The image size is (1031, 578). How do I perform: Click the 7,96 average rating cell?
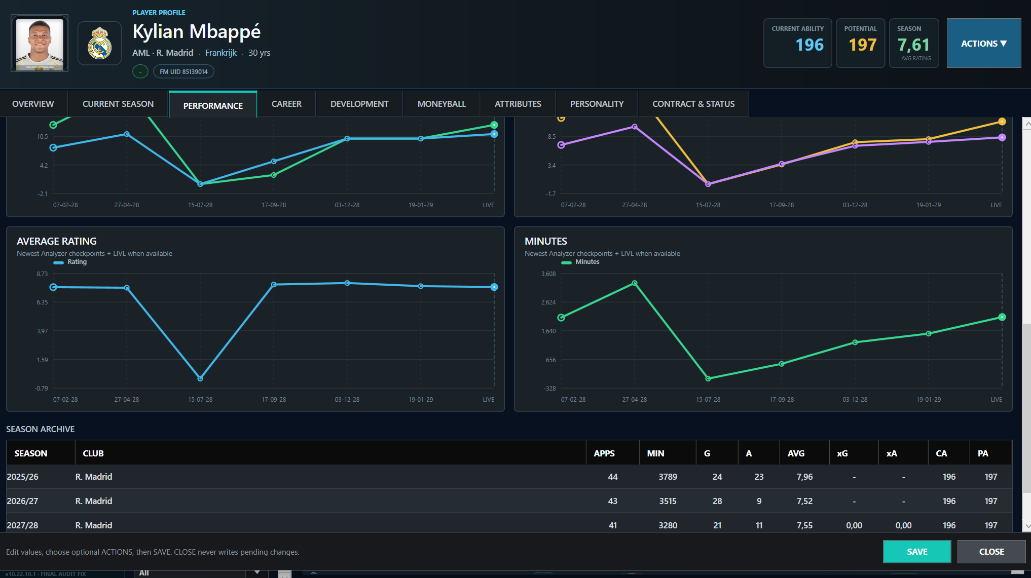[x=804, y=477]
